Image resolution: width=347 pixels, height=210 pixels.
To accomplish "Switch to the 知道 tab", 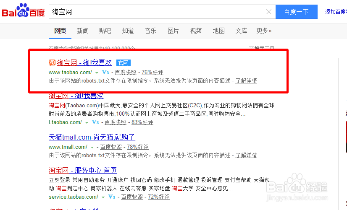I will pyautogui.click(x=128, y=31).
